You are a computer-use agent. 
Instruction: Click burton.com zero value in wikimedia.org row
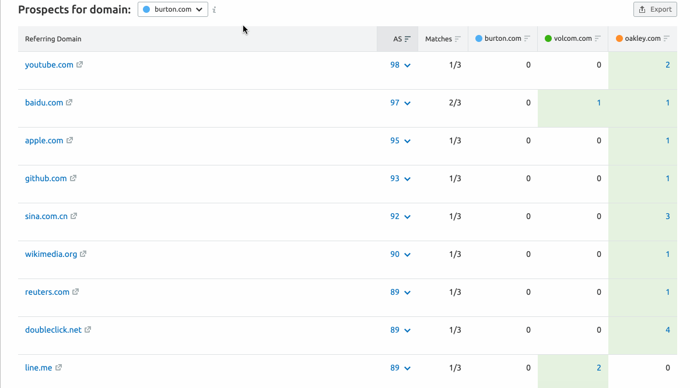[x=528, y=254]
